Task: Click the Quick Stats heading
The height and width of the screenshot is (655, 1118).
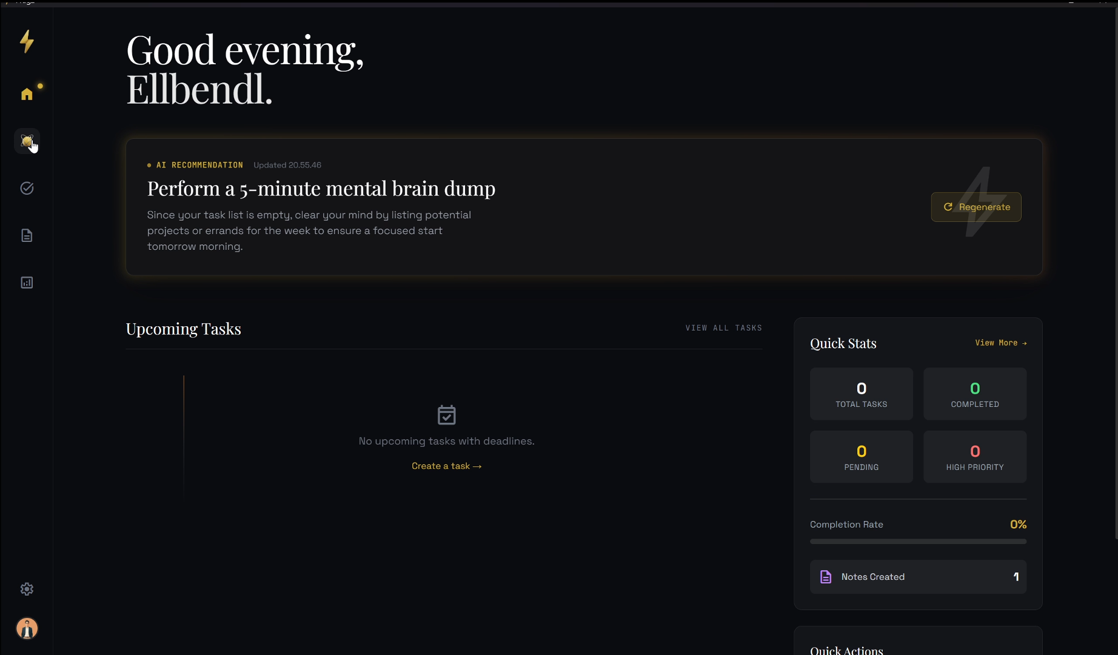Action: [x=843, y=343]
